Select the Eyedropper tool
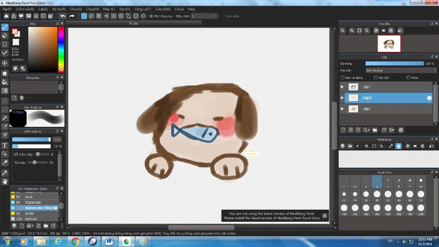439x247 pixels. tap(5, 173)
